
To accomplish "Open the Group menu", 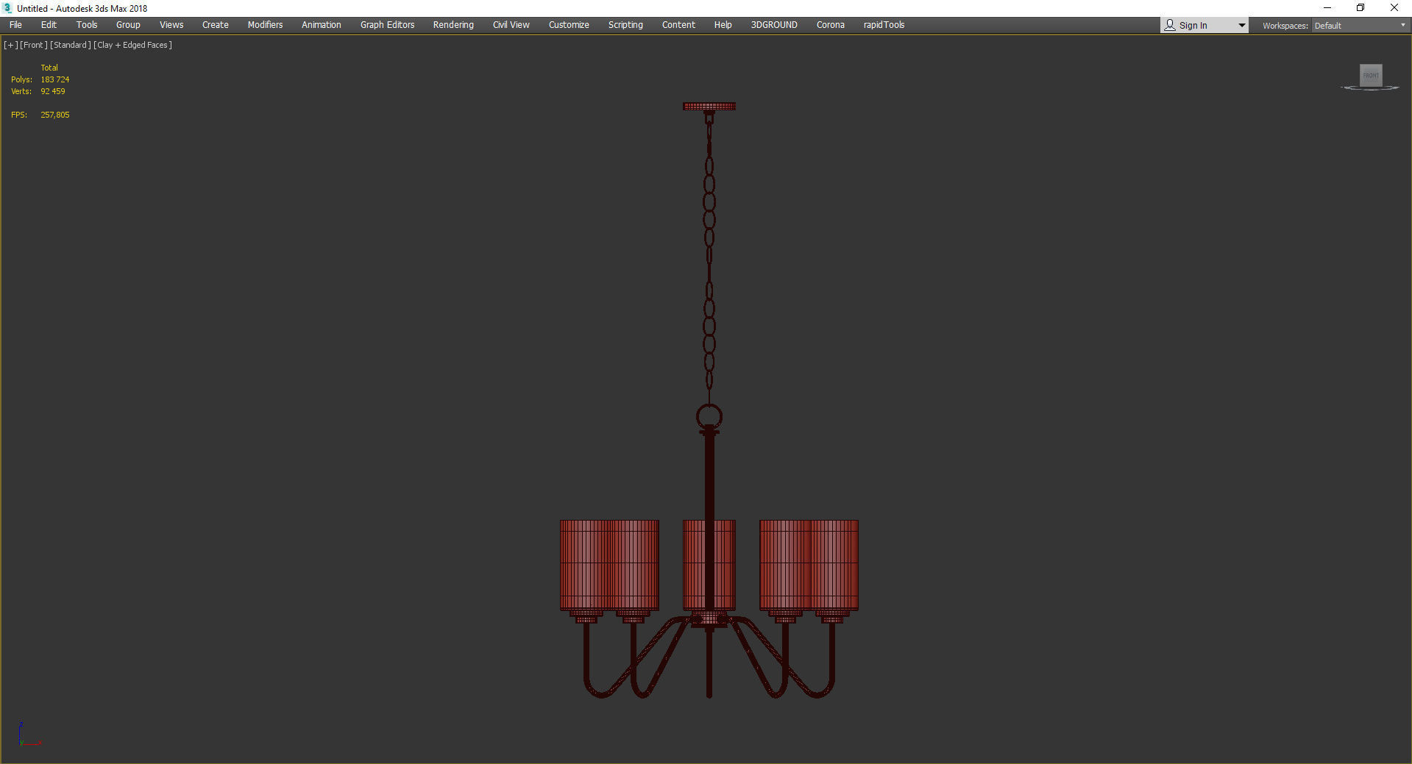I will 128,25.
